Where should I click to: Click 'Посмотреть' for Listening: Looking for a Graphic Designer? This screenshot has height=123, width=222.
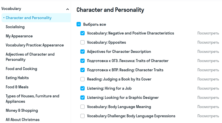[208, 98]
